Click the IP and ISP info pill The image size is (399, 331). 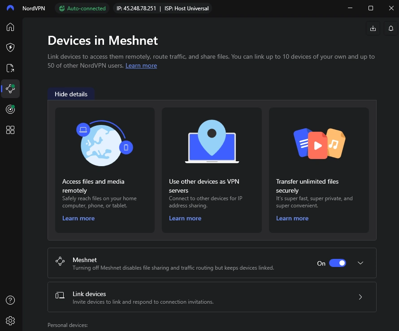pyautogui.click(x=162, y=9)
